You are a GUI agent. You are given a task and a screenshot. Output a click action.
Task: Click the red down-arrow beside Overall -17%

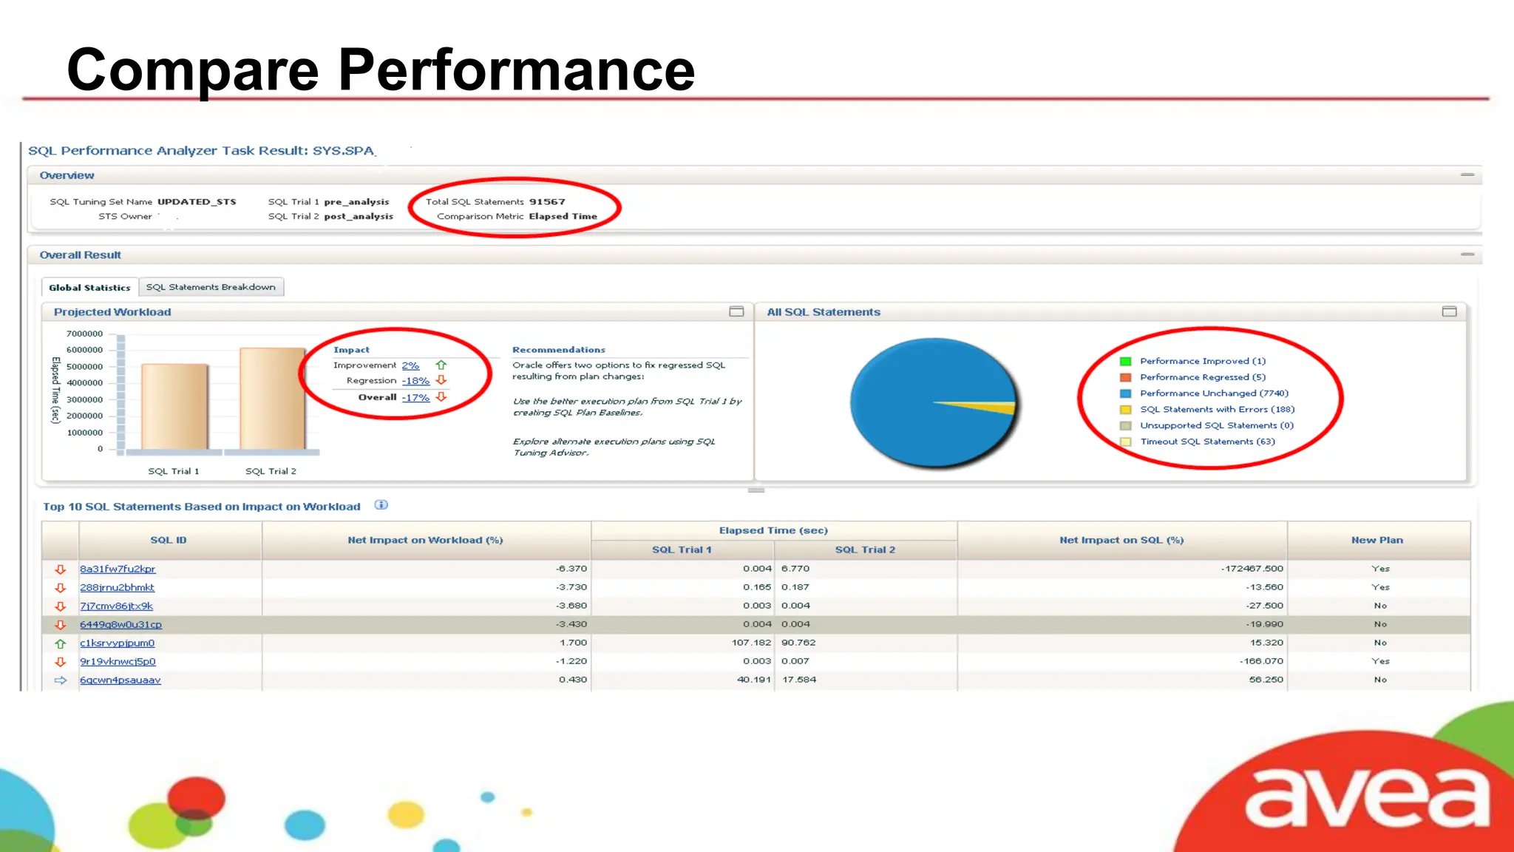coord(441,397)
